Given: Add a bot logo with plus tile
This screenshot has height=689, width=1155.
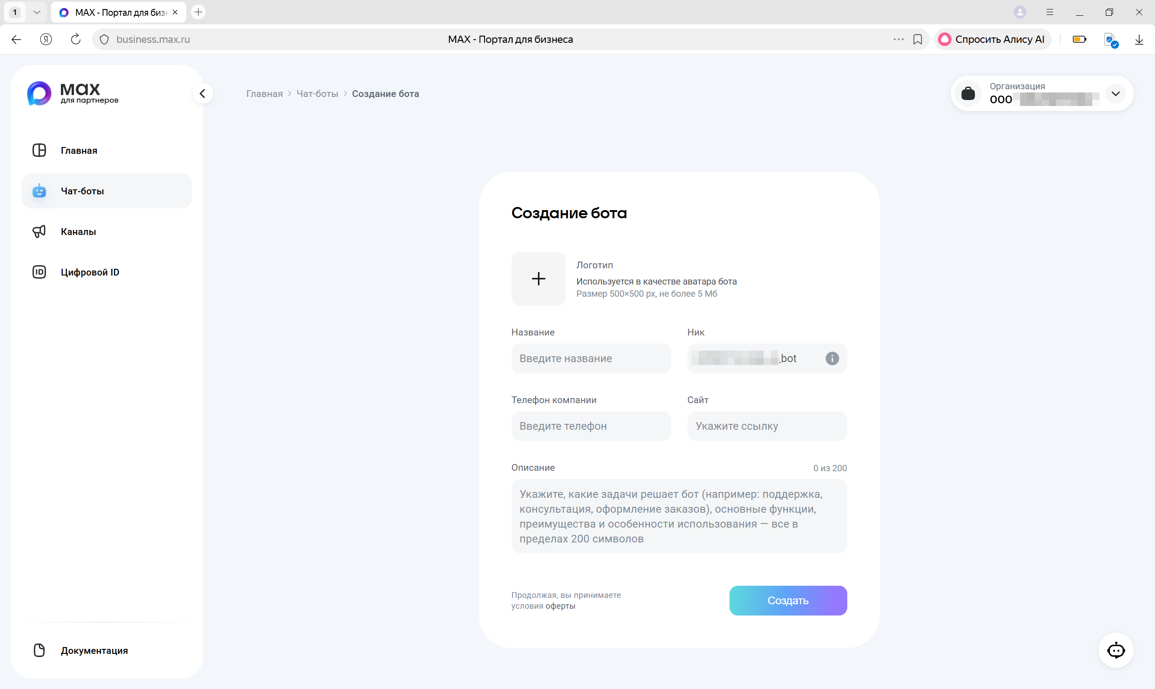Looking at the screenshot, I should click(538, 279).
